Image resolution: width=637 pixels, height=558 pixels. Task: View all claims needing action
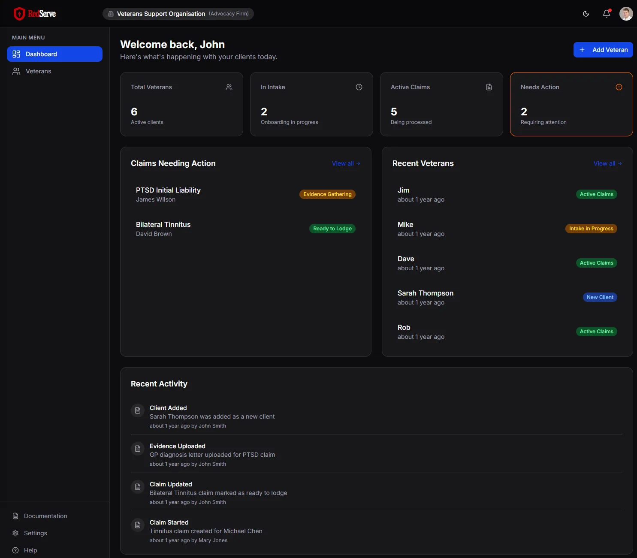click(346, 163)
